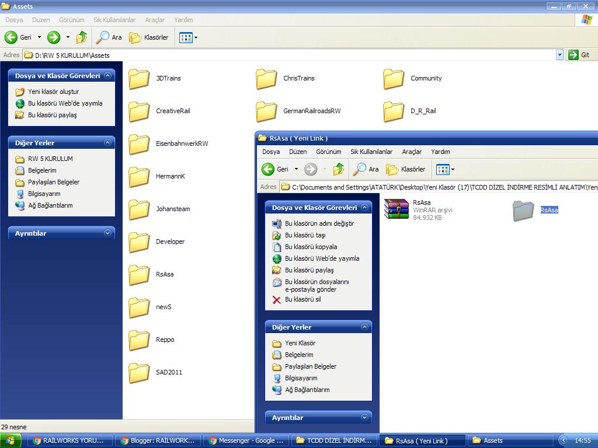Collapse Diğer Yerler panel in RsAsa window
Image resolution: width=598 pixels, height=448 pixels.
pyautogui.click(x=364, y=327)
